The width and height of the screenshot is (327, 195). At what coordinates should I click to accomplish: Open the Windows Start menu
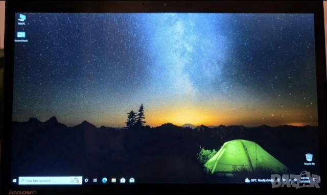(14, 181)
